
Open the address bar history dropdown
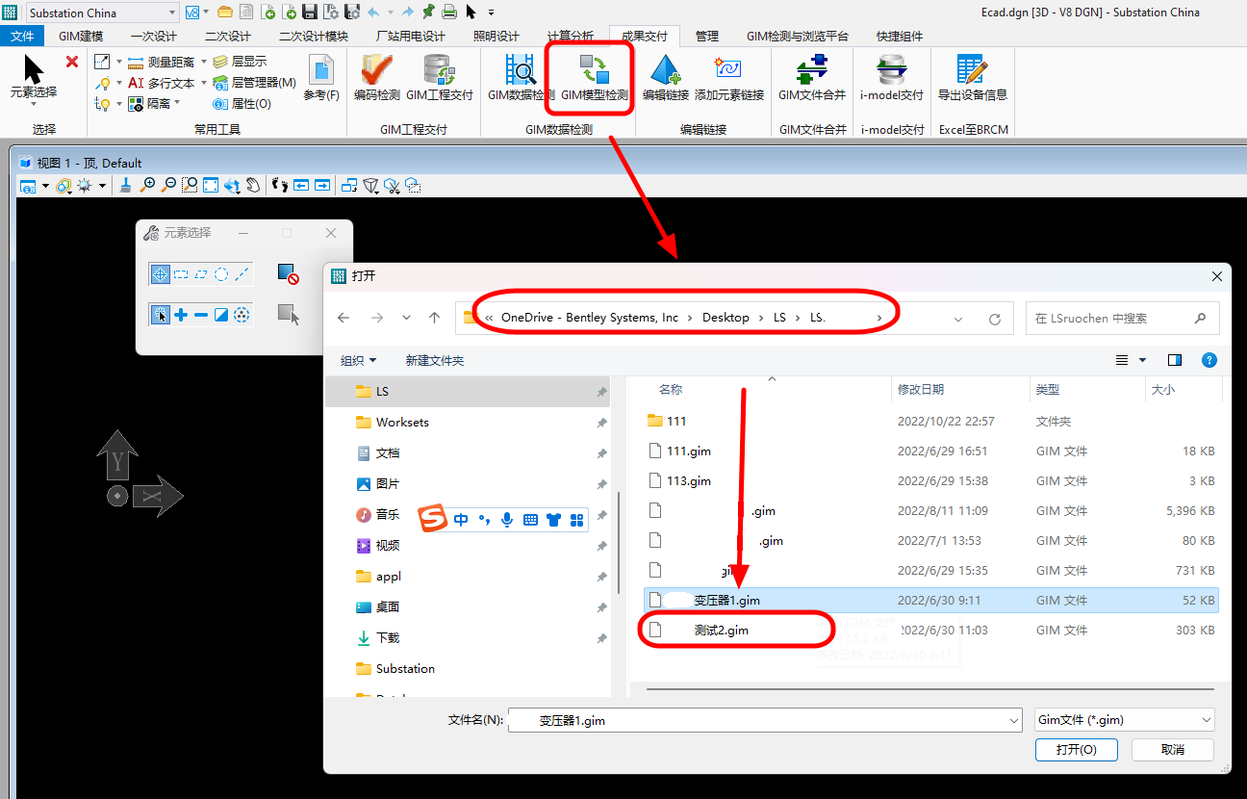958,318
